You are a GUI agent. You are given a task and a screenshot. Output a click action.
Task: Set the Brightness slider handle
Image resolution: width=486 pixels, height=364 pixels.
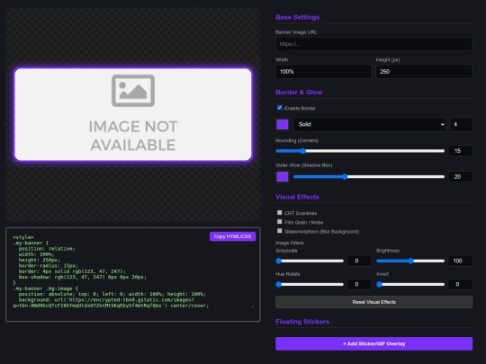pyautogui.click(x=410, y=261)
